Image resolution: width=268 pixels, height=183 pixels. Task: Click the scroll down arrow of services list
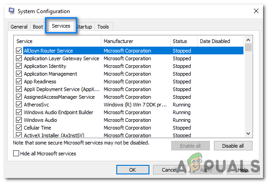click(248, 134)
